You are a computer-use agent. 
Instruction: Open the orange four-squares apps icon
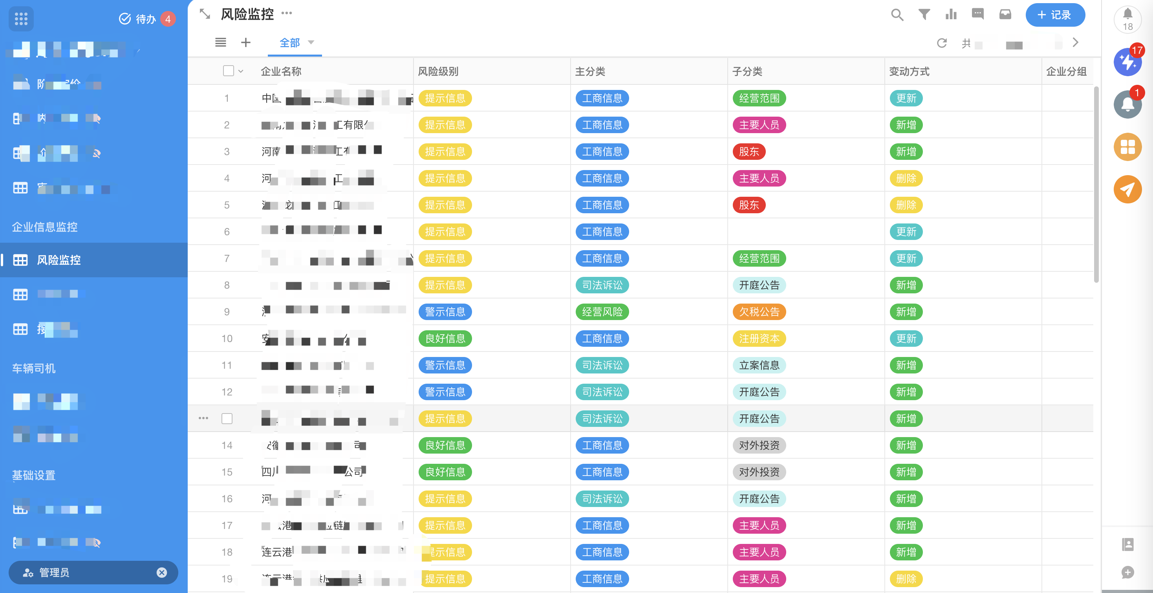tap(1127, 147)
